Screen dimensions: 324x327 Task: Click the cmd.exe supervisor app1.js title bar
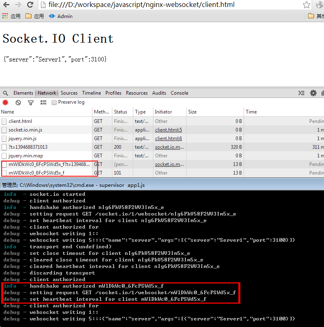pyautogui.click(x=162, y=185)
